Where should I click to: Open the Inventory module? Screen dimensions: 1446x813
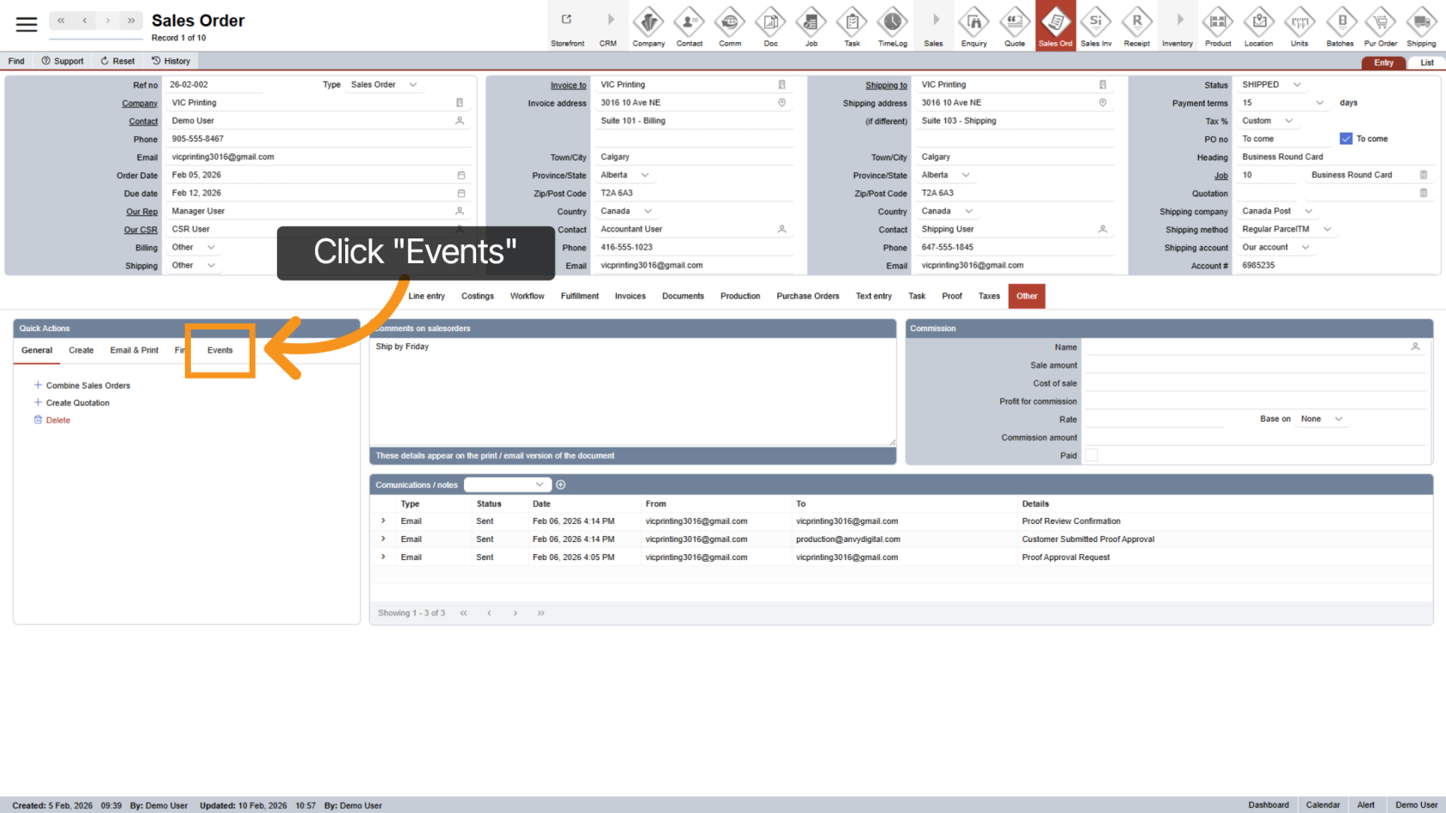click(1177, 26)
